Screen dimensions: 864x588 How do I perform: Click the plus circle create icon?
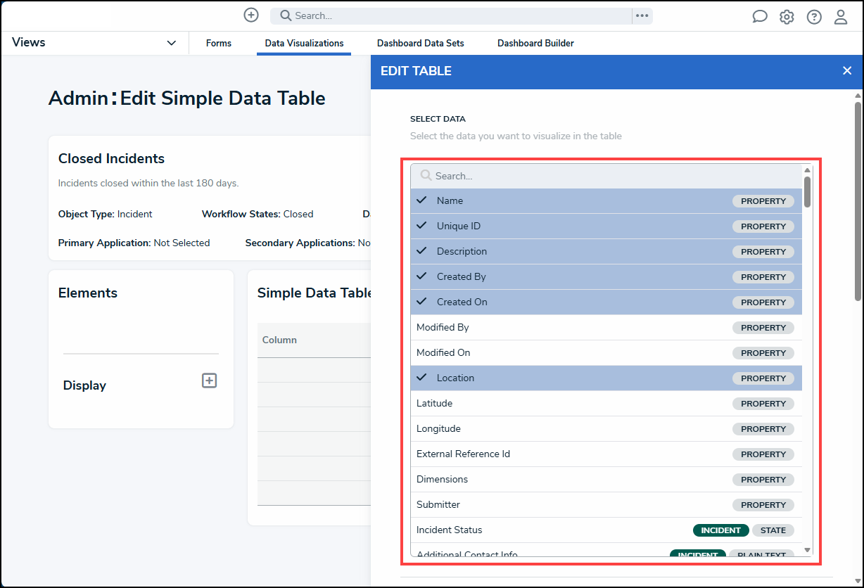[251, 15]
